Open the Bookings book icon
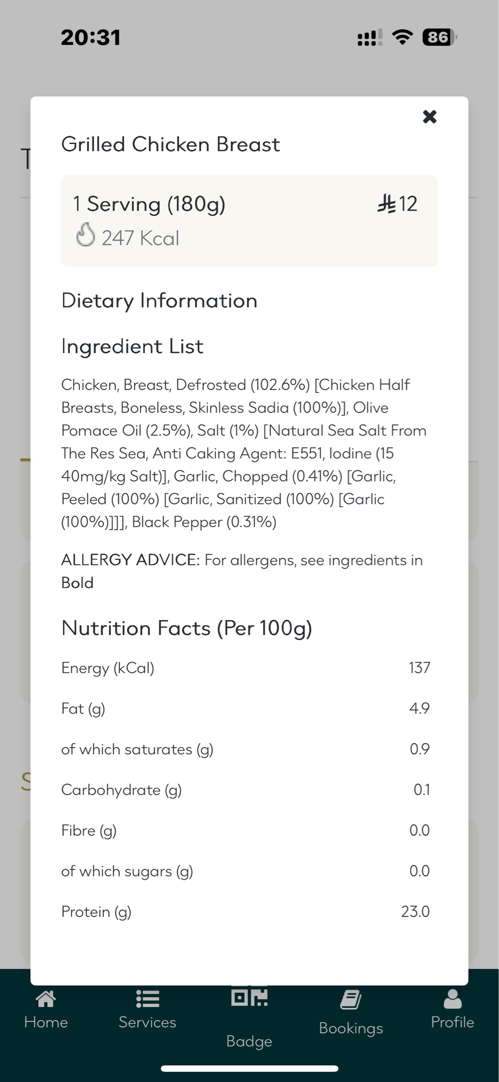 pyautogui.click(x=351, y=1000)
